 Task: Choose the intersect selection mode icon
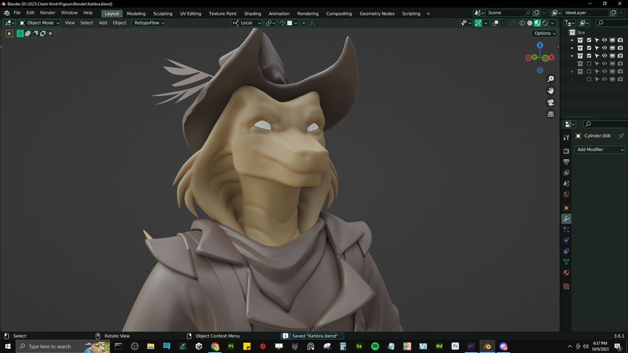coord(50,34)
